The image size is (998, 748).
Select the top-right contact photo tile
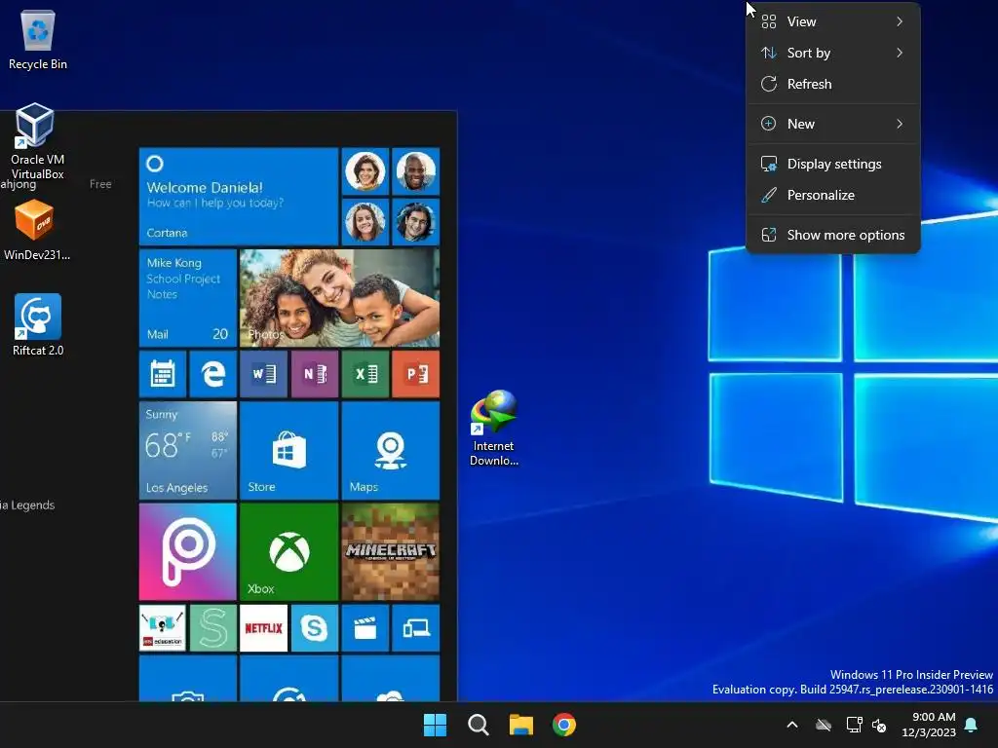pyautogui.click(x=415, y=171)
